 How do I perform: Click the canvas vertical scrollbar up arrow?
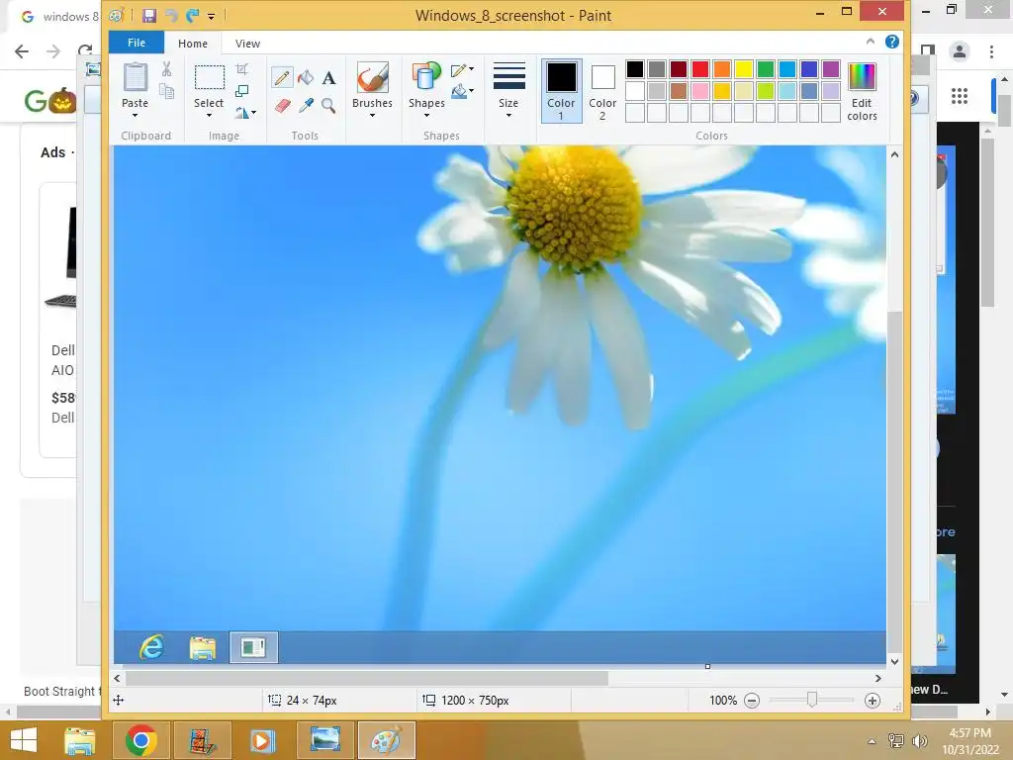coord(894,154)
